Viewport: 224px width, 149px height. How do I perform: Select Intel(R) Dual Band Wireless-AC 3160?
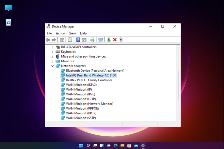click(x=91, y=75)
